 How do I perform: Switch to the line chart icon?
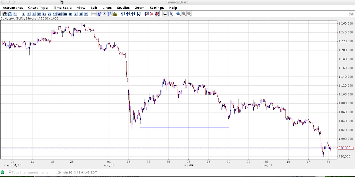click(x=15, y=14)
